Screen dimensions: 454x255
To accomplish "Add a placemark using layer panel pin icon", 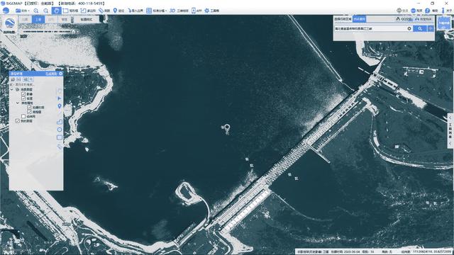I will pos(60,106).
